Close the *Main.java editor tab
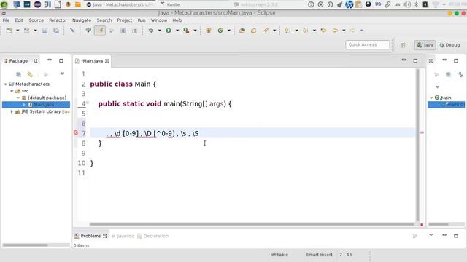This screenshot has width=467, height=262. pos(107,61)
